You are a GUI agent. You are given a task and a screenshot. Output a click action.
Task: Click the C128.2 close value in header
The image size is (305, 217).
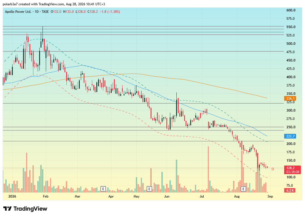click(x=92, y=12)
